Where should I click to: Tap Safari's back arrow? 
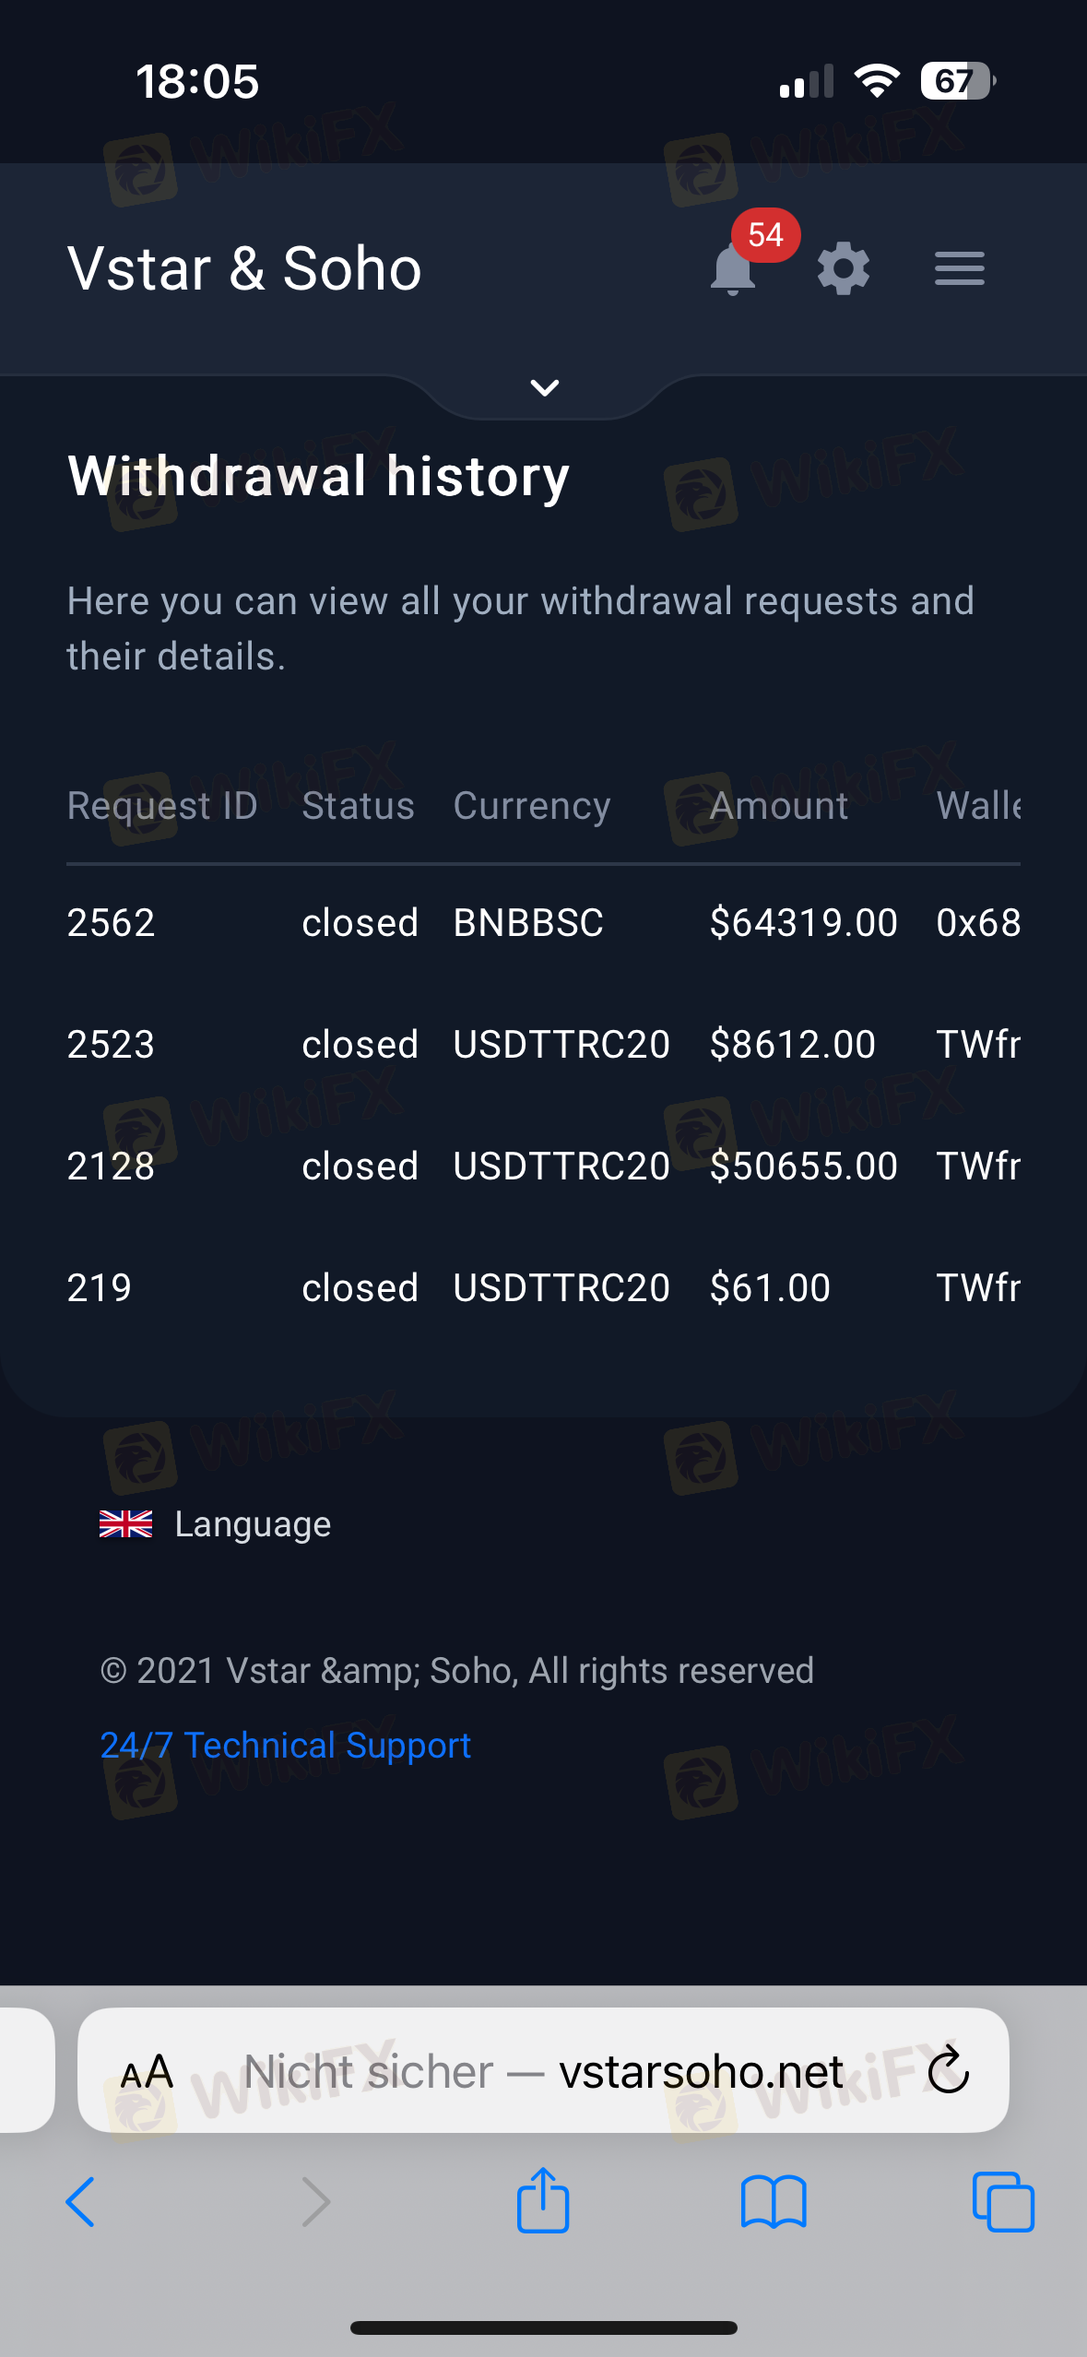(x=80, y=2202)
